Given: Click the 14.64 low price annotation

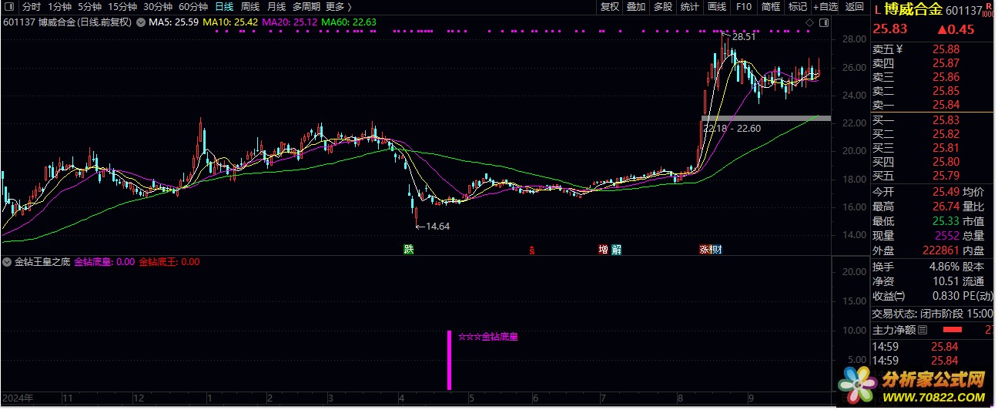Looking at the screenshot, I should click(437, 226).
